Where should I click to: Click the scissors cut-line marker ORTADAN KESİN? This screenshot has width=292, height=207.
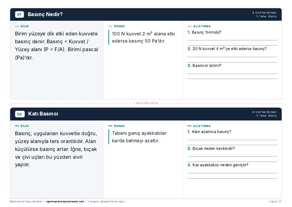coord(146,103)
